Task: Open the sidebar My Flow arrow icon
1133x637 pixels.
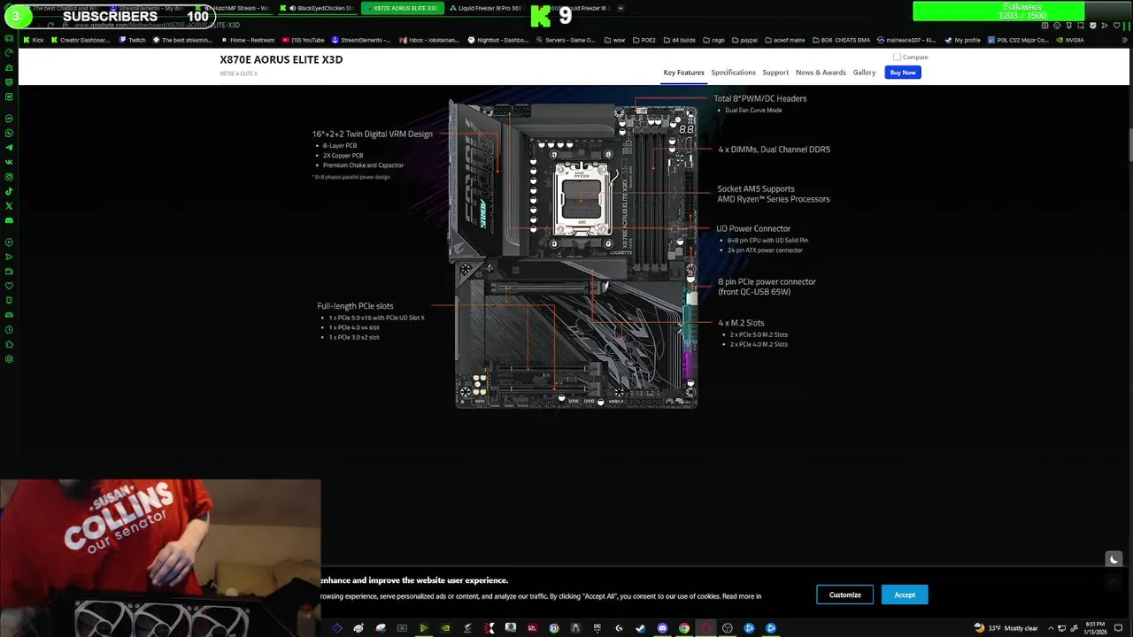Action: coord(9,257)
